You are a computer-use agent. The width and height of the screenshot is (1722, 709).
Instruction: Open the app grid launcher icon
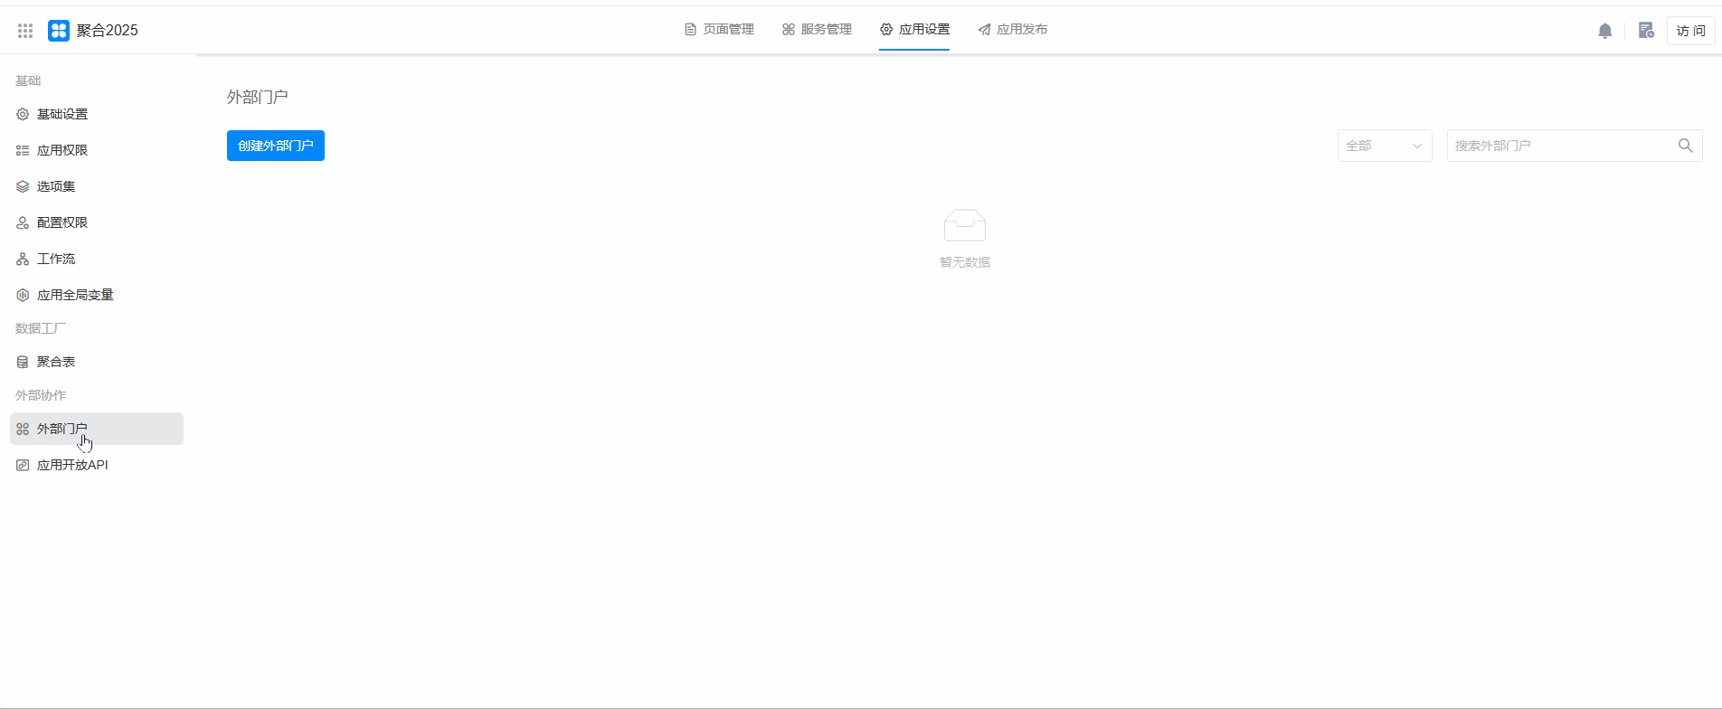[25, 31]
